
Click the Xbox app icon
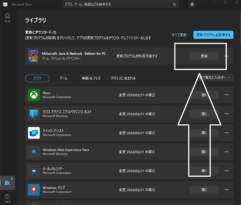(x=34, y=95)
